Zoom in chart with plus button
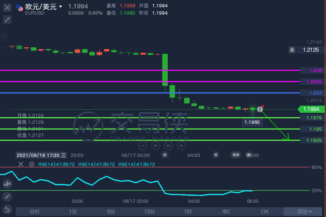The height and width of the screenshot is (217, 326). [x=181, y=146]
